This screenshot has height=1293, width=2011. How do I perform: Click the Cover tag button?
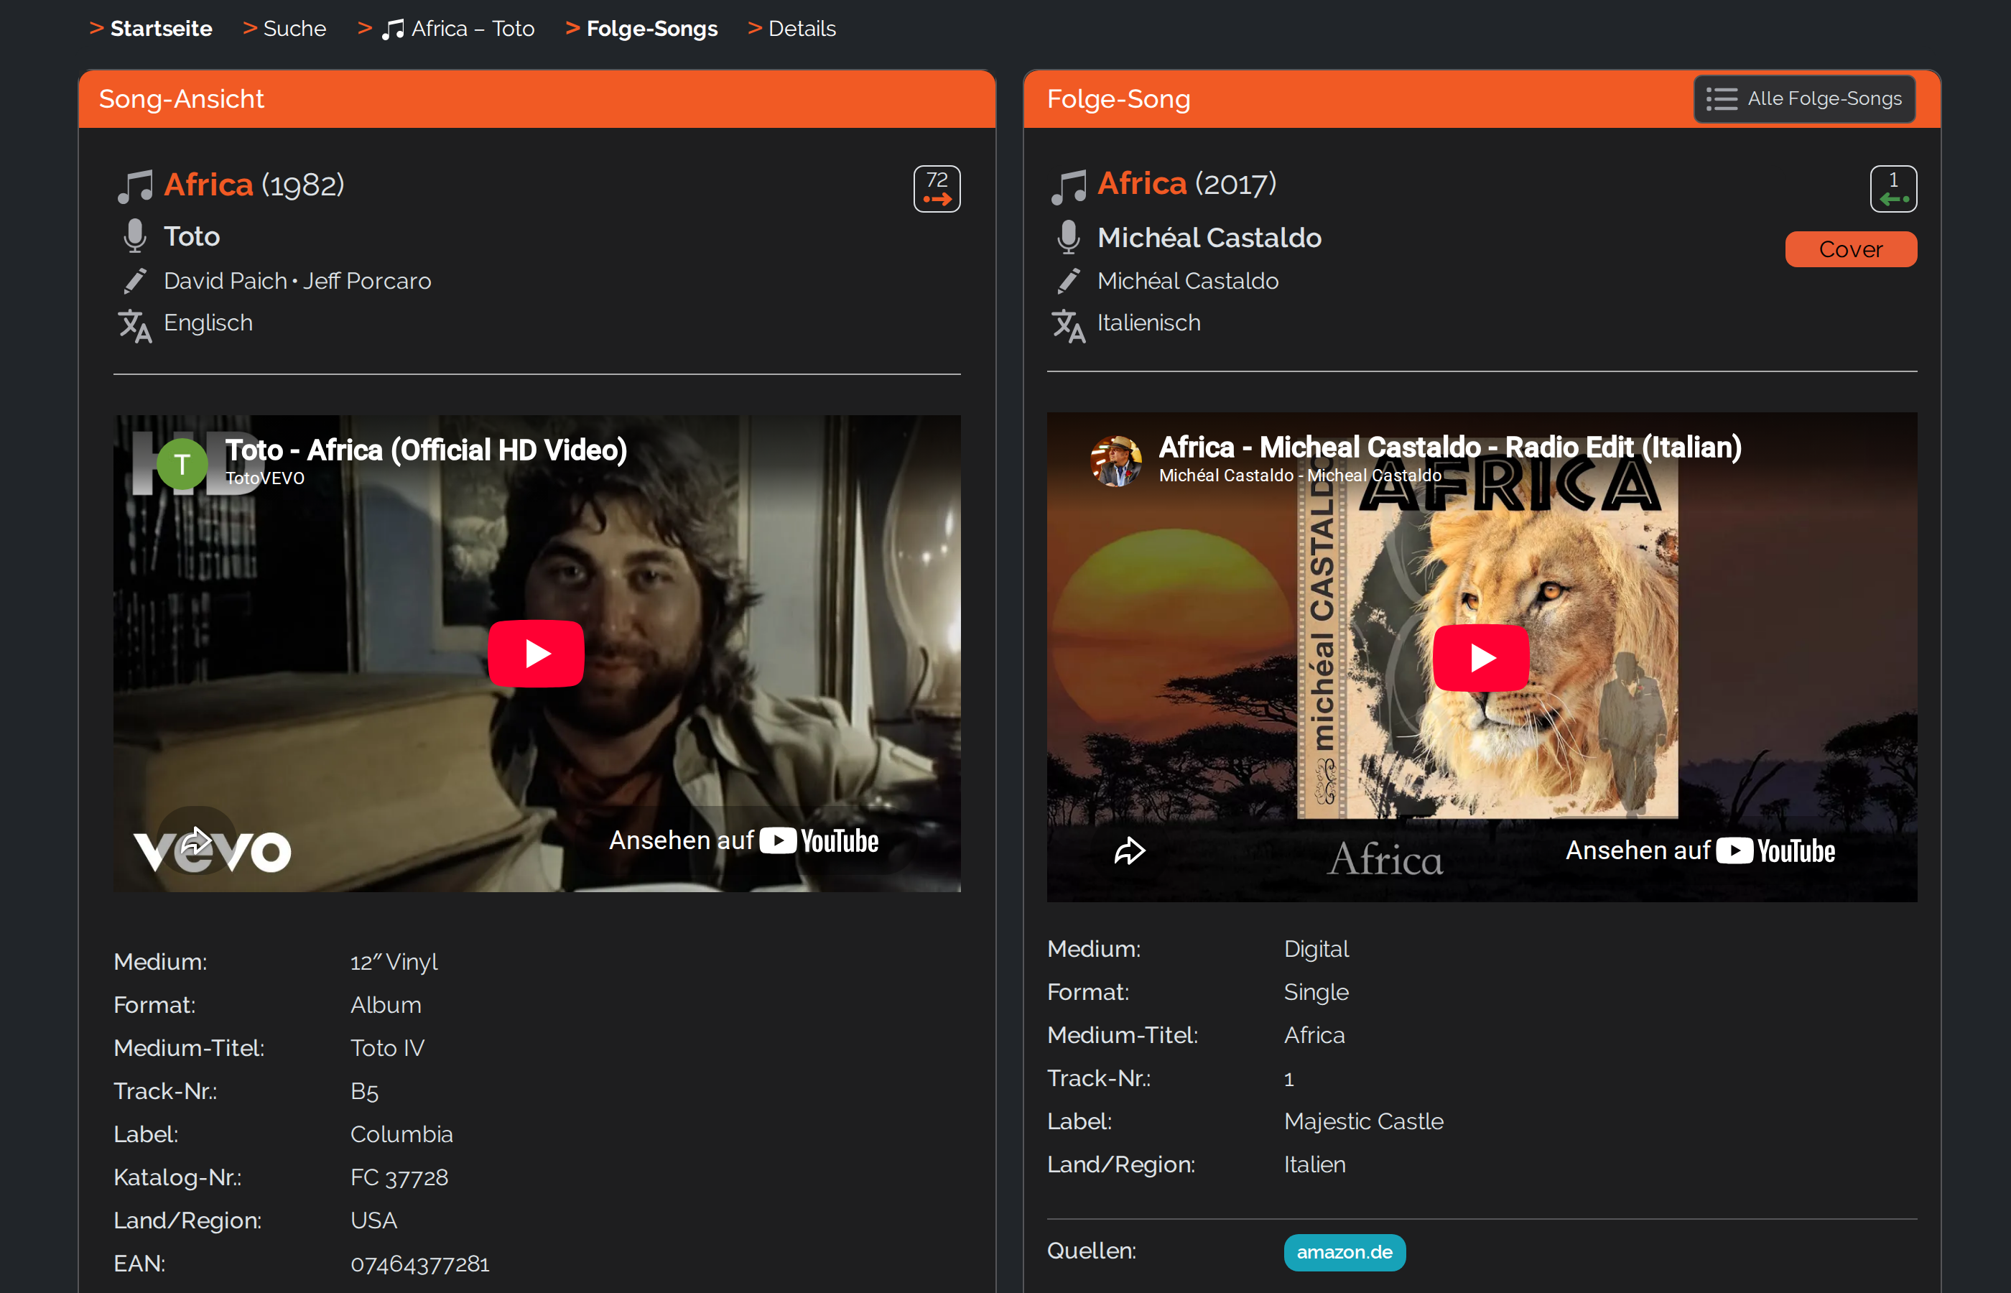(x=1851, y=249)
